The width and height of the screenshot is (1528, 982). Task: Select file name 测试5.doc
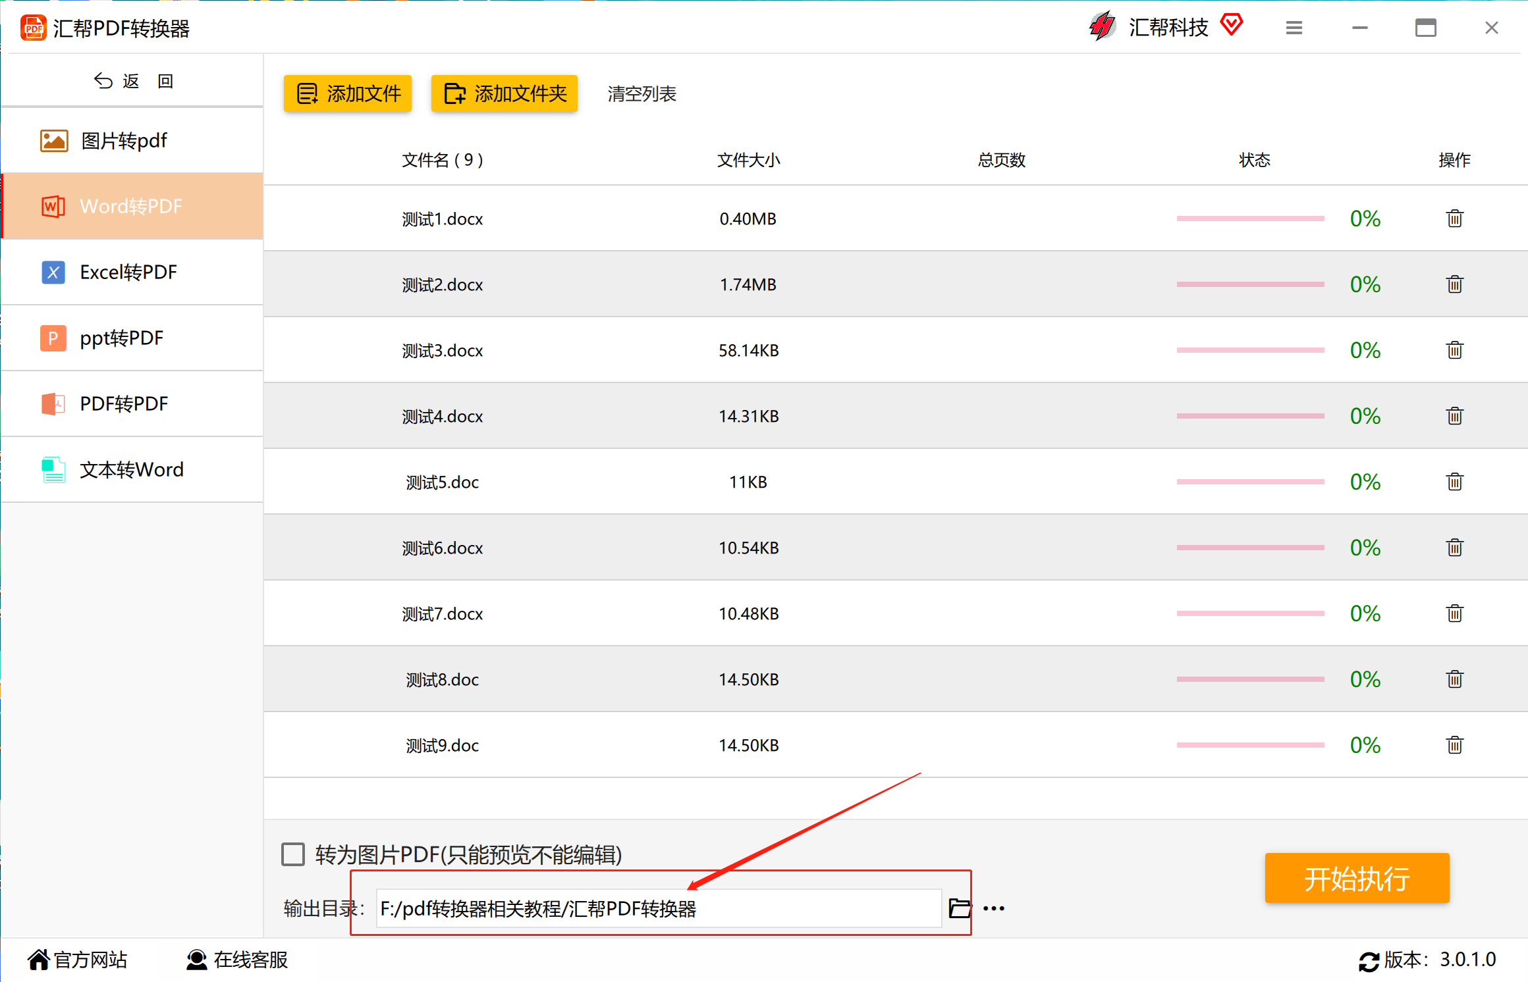pyautogui.click(x=443, y=482)
